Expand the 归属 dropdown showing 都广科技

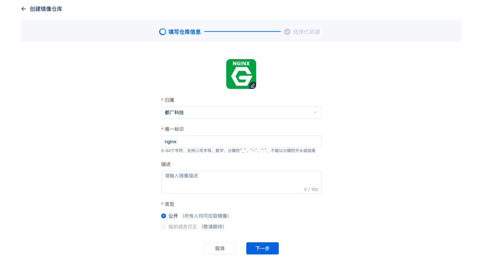click(241, 112)
